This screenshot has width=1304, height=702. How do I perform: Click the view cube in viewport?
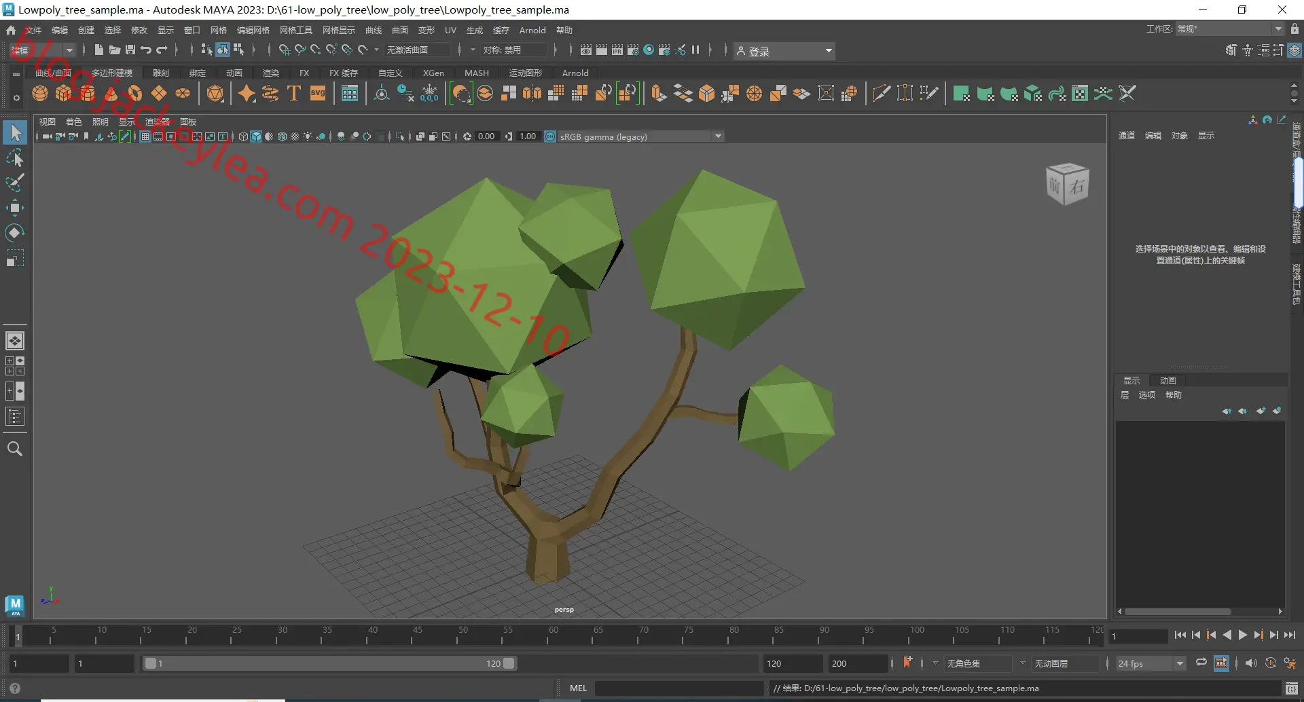(1067, 183)
